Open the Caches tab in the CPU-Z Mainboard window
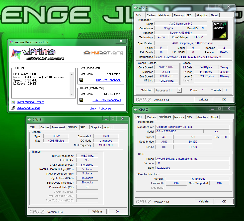Screen dimensions: 244x221 coord(151,117)
